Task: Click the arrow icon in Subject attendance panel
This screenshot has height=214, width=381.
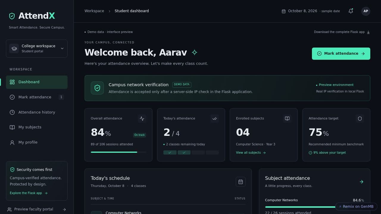Action: click(x=361, y=182)
